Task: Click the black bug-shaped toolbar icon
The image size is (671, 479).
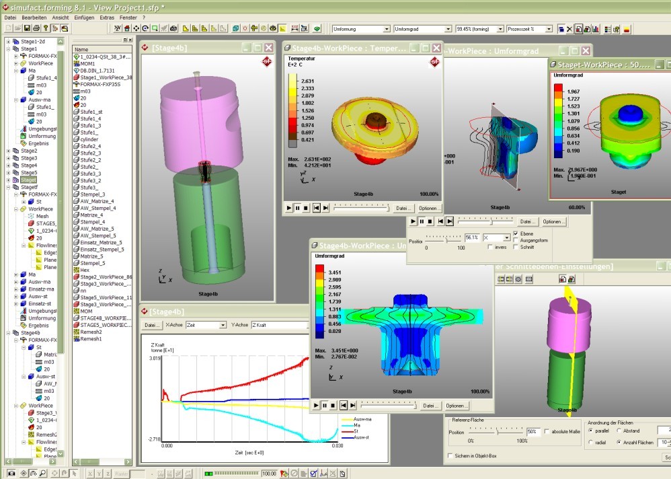Action: click(272, 29)
